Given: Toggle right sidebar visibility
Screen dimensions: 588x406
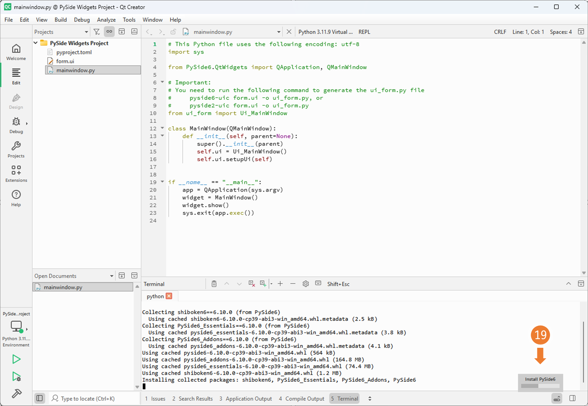Looking at the screenshot, I should (x=572, y=398).
